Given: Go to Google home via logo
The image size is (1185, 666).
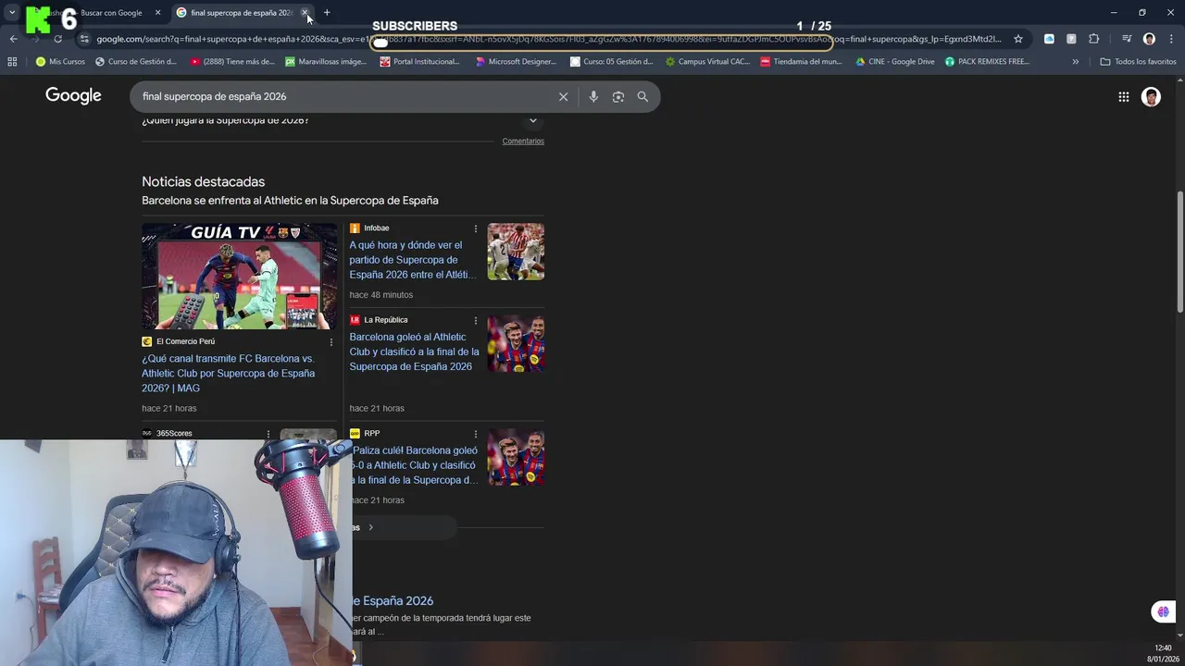Looking at the screenshot, I should tap(73, 96).
